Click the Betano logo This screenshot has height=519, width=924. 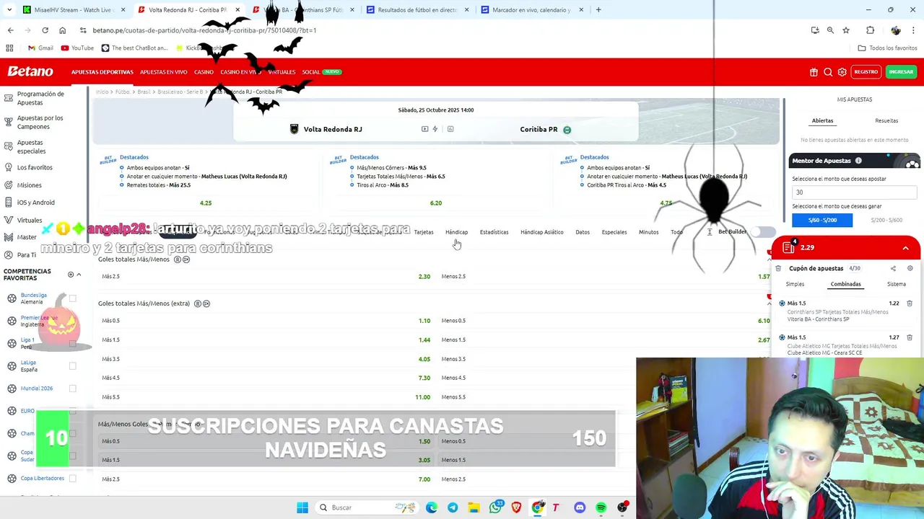[x=30, y=71]
